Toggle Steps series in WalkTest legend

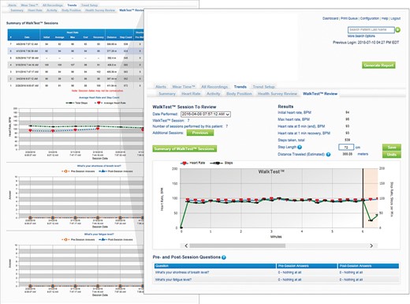(x=222, y=163)
